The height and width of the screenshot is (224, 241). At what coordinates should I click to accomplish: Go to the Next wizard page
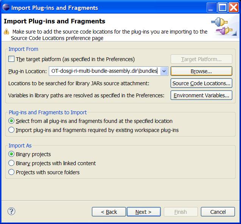[x=143, y=212]
